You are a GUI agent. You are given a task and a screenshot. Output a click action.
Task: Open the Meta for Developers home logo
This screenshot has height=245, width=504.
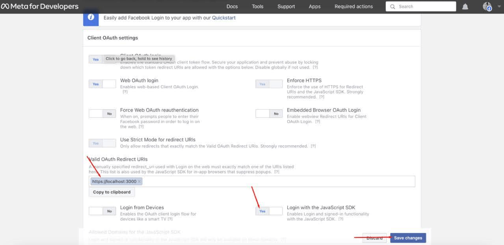(x=40, y=6)
